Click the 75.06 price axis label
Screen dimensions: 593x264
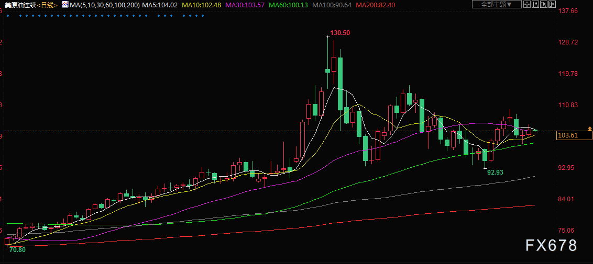click(x=566, y=231)
